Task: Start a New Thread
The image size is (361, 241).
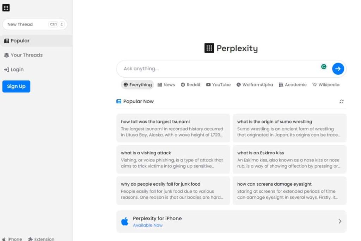Action: click(x=35, y=24)
